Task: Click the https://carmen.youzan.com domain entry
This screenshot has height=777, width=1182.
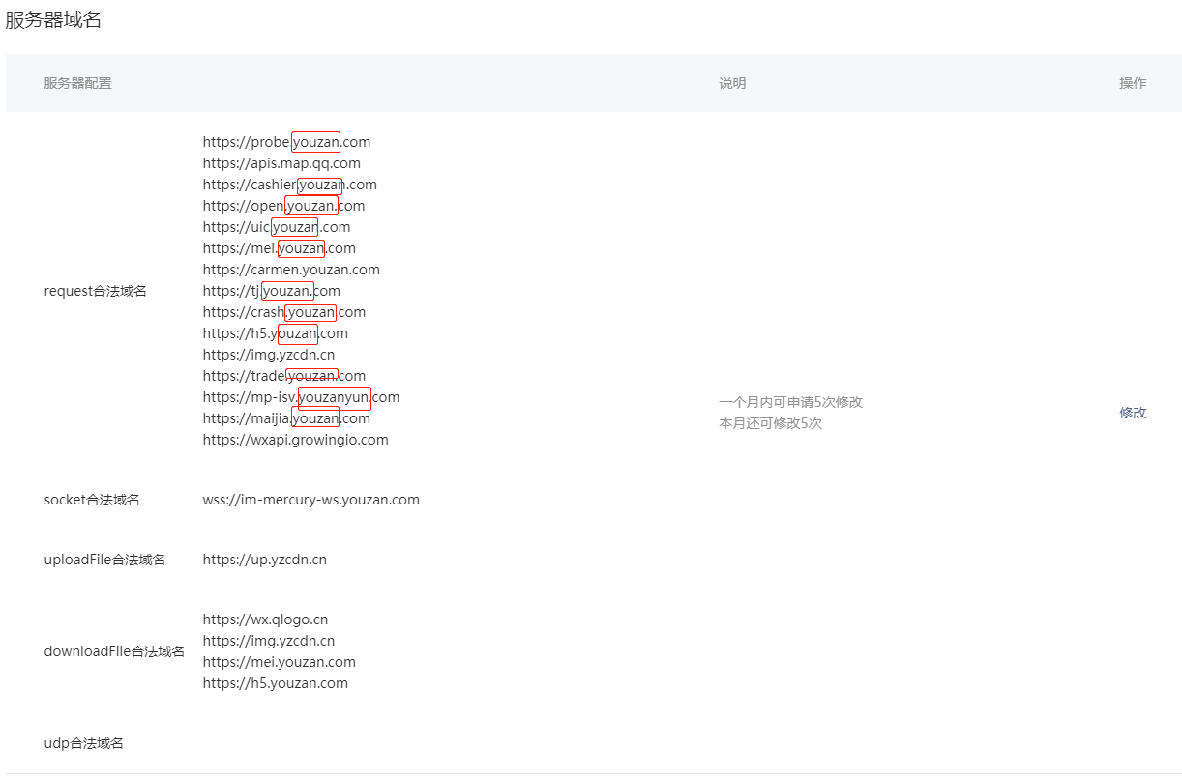Action: point(291,270)
